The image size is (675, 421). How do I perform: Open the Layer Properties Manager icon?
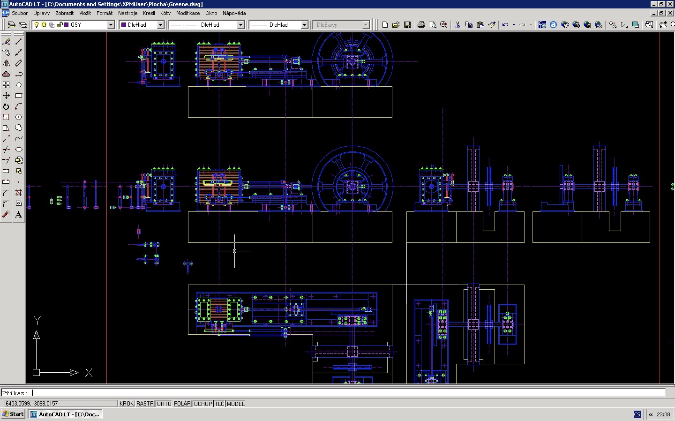click(x=12, y=25)
